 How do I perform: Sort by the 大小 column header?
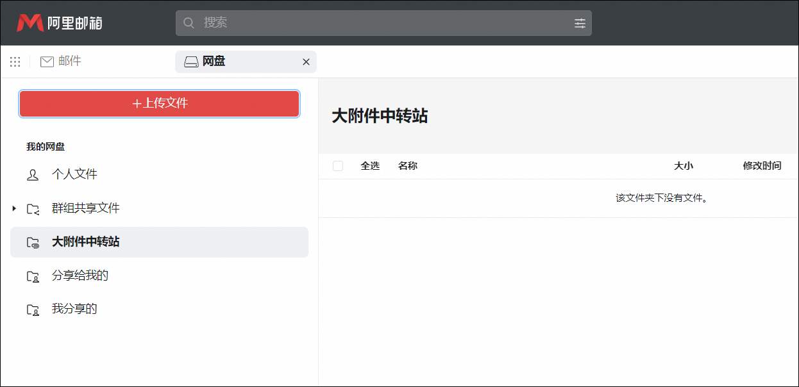click(684, 166)
